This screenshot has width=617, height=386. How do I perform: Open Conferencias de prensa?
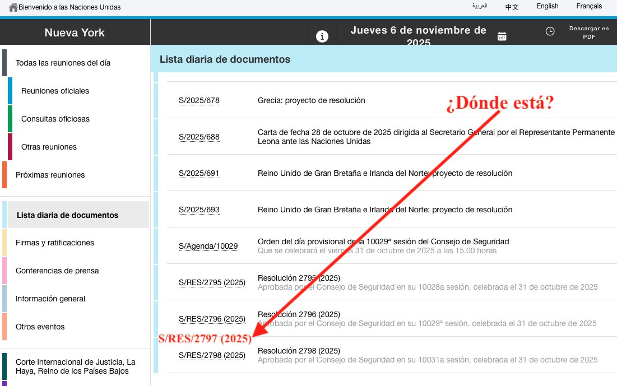pos(57,271)
